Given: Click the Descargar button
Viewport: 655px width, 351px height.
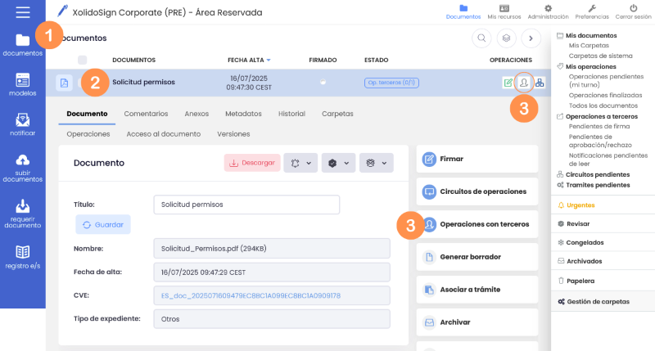Looking at the screenshot, I should (x=252, y=163).
